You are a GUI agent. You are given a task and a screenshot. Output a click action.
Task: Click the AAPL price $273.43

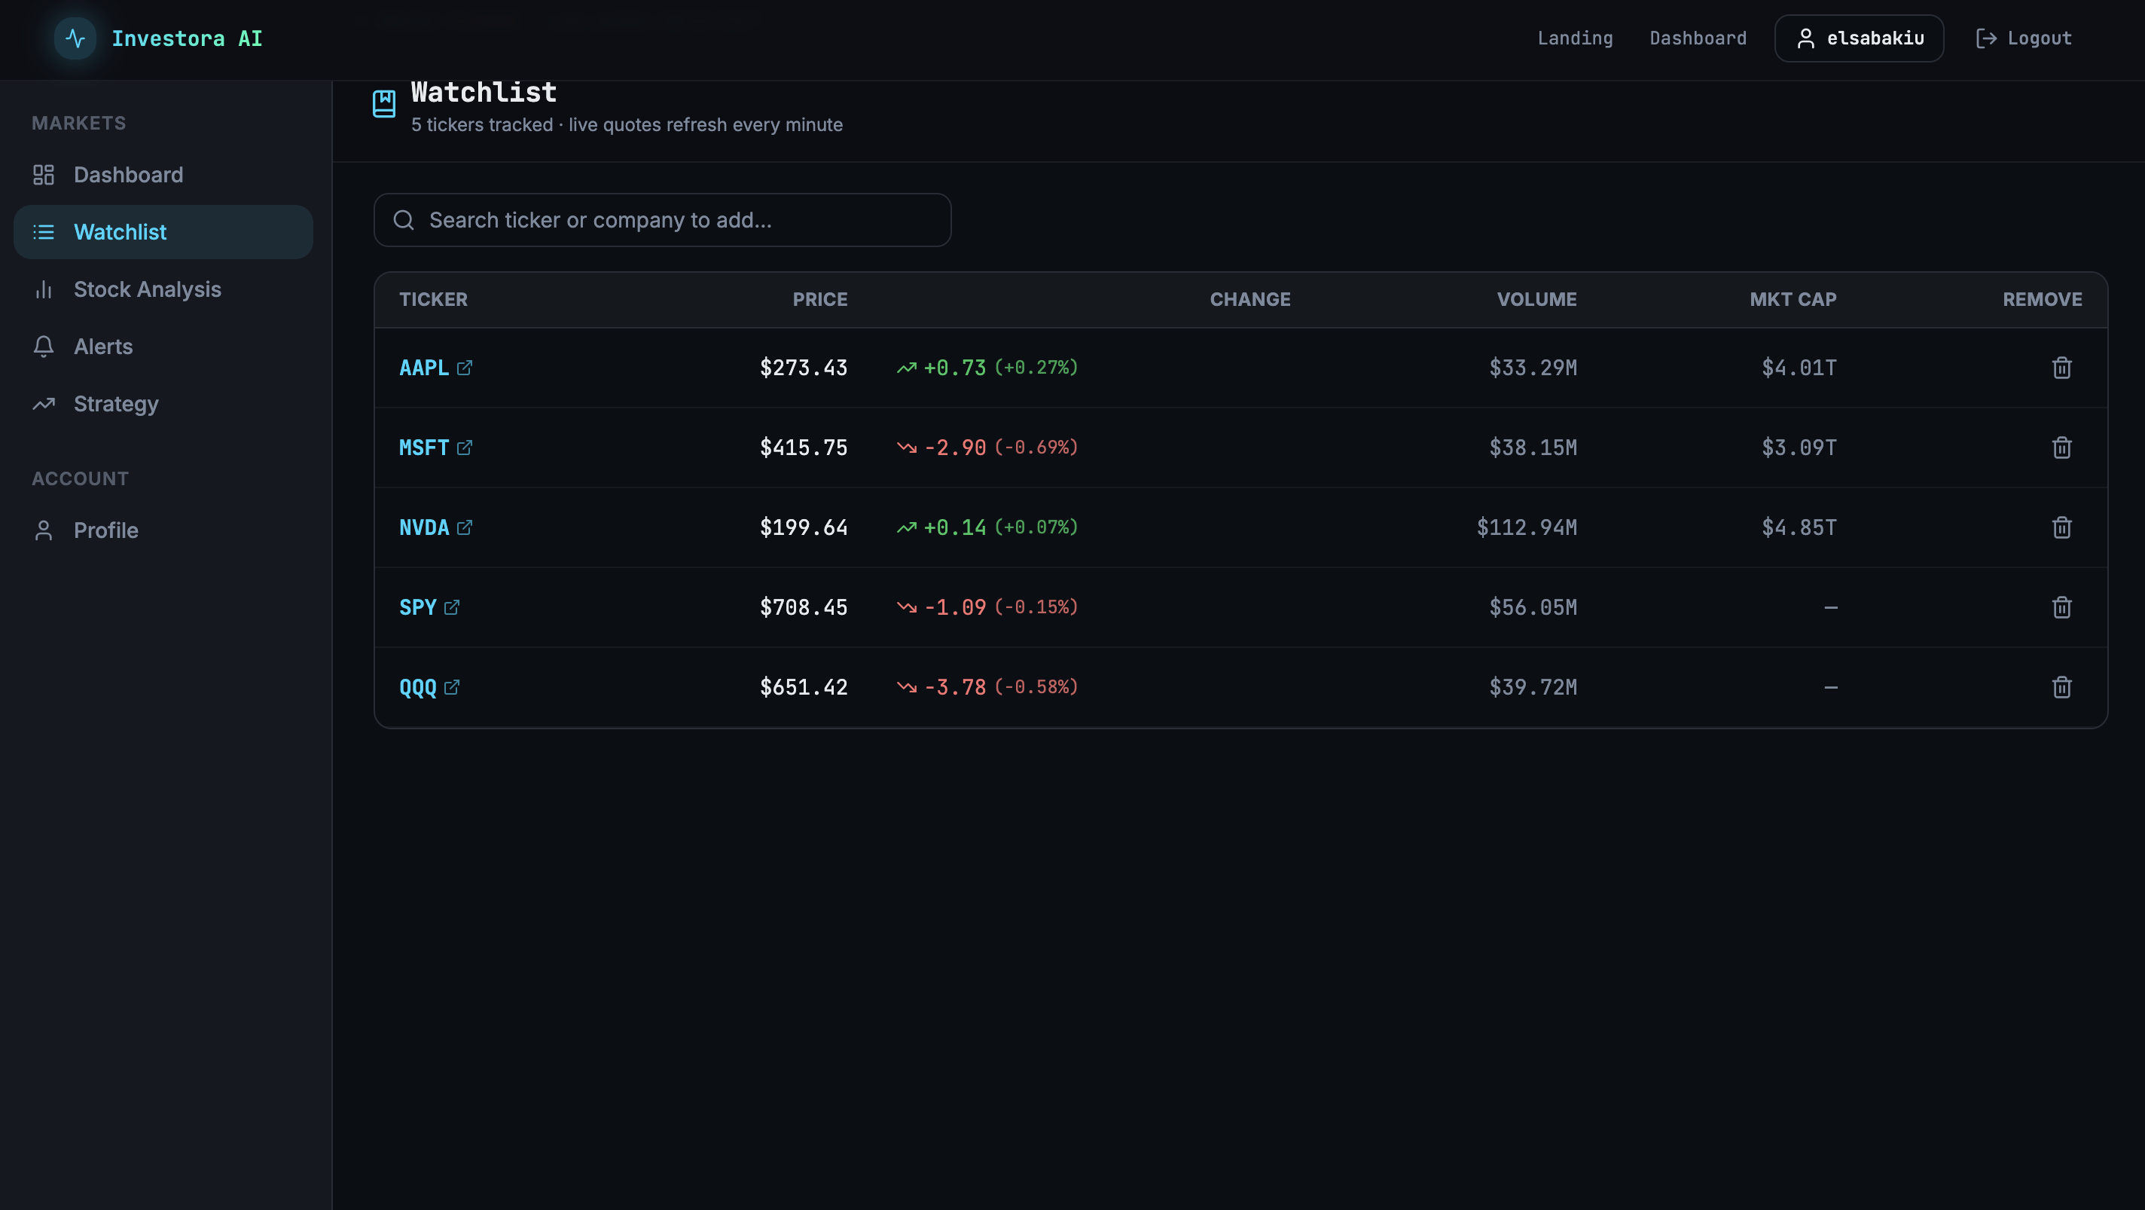click(804, 368)
